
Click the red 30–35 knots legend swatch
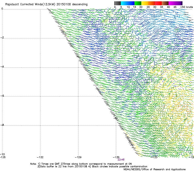[158, 3]
